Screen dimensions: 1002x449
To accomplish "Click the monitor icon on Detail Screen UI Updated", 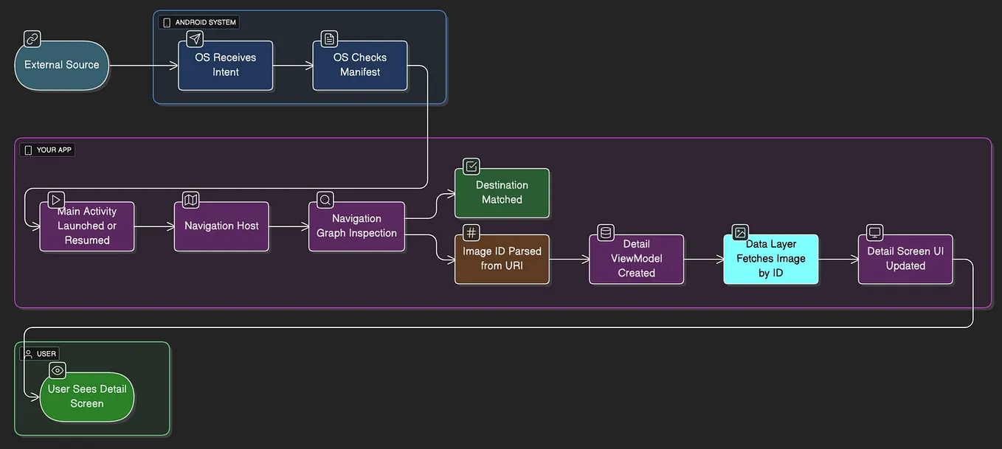I will coord(874,232).
